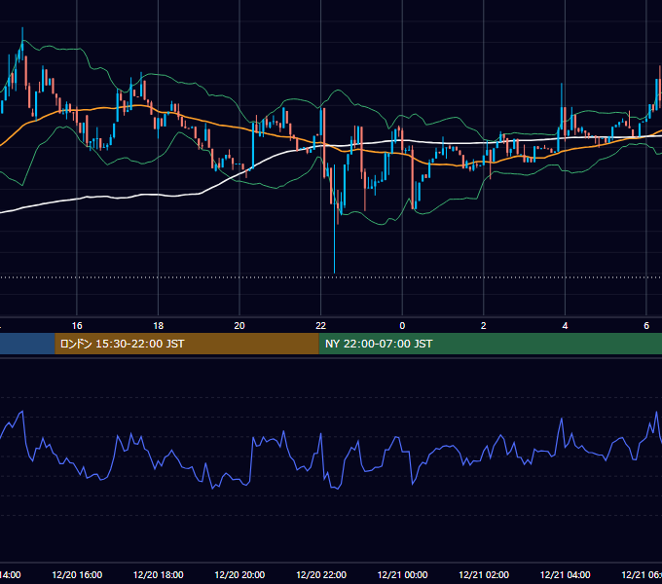The image size is (662, 584).
Task: Click the 6 hour label on the upper axis
Action: pyautogui.click(x=646, y=326)
